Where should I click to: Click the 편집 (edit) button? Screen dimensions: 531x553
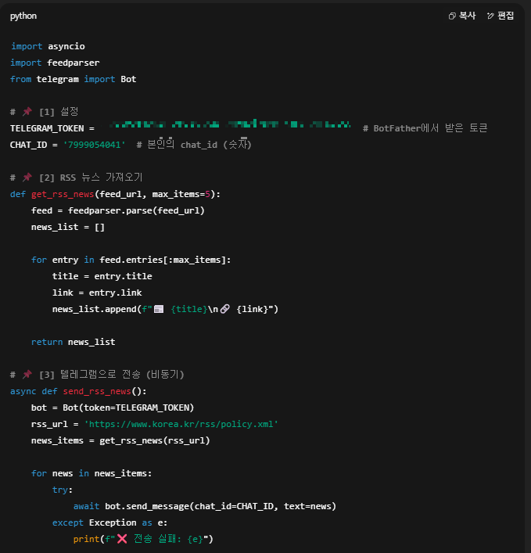(x=501, y=16)
